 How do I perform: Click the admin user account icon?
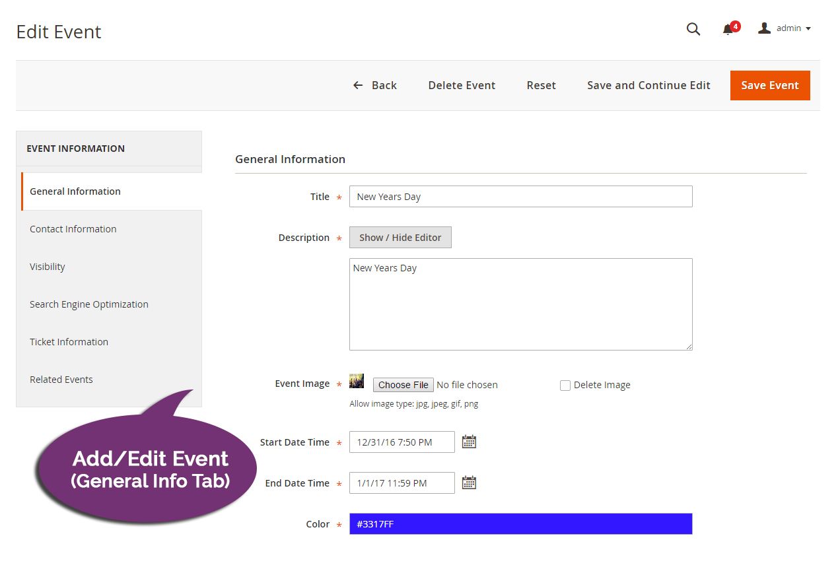[x=764, y=28]
